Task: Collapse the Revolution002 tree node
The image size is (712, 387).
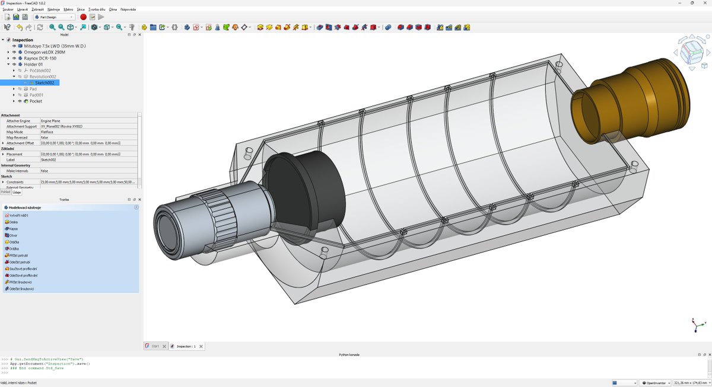Action: [14, 76]
